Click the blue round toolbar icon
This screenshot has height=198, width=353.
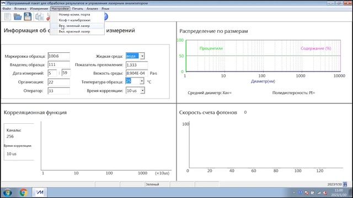[106, 16]
